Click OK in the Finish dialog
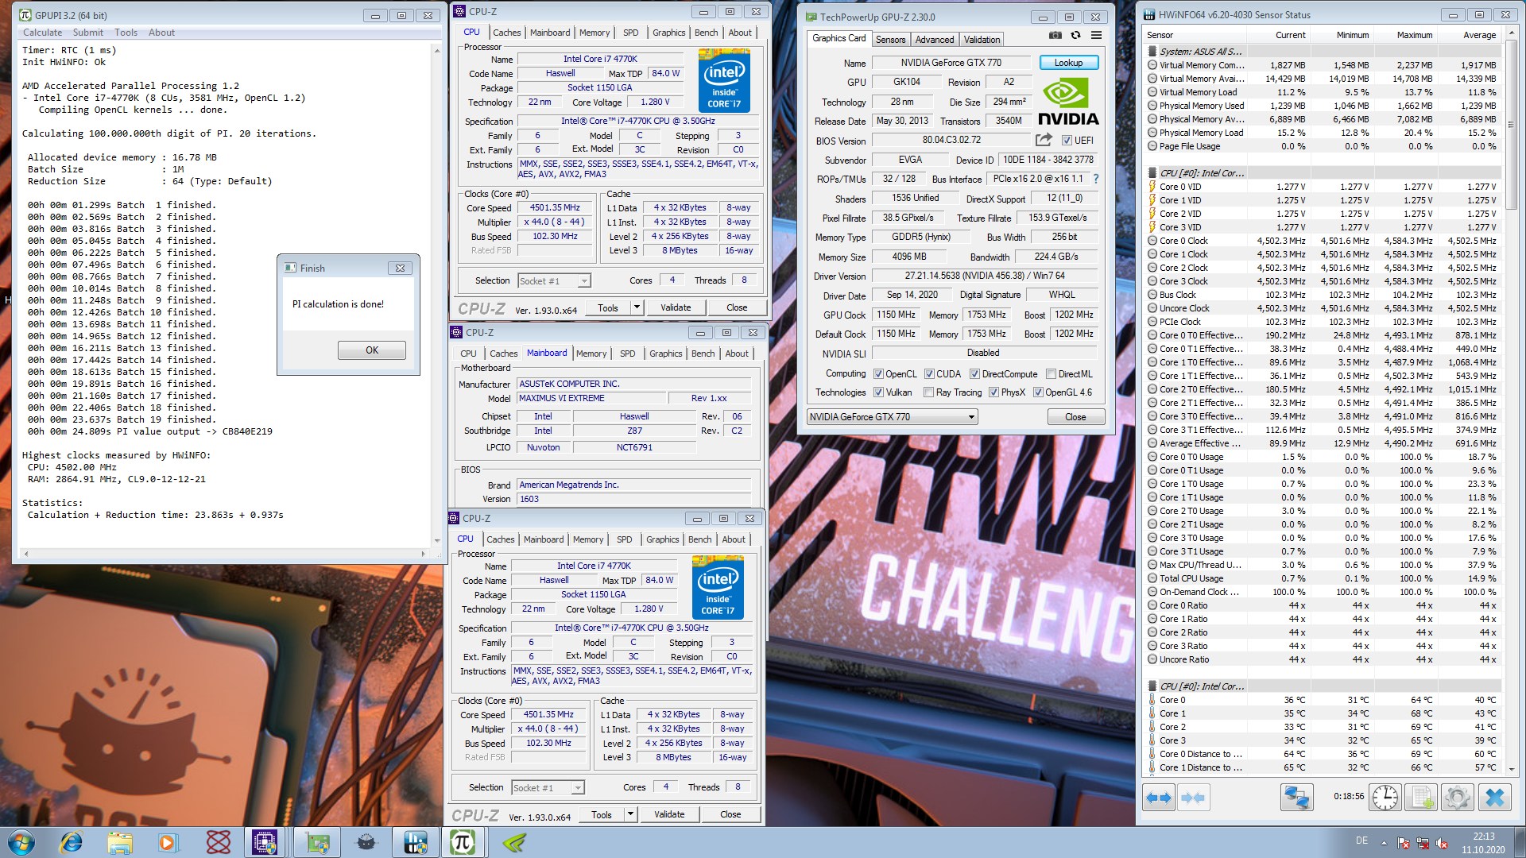Screen dimensions: 1526x858 (372, 350)
